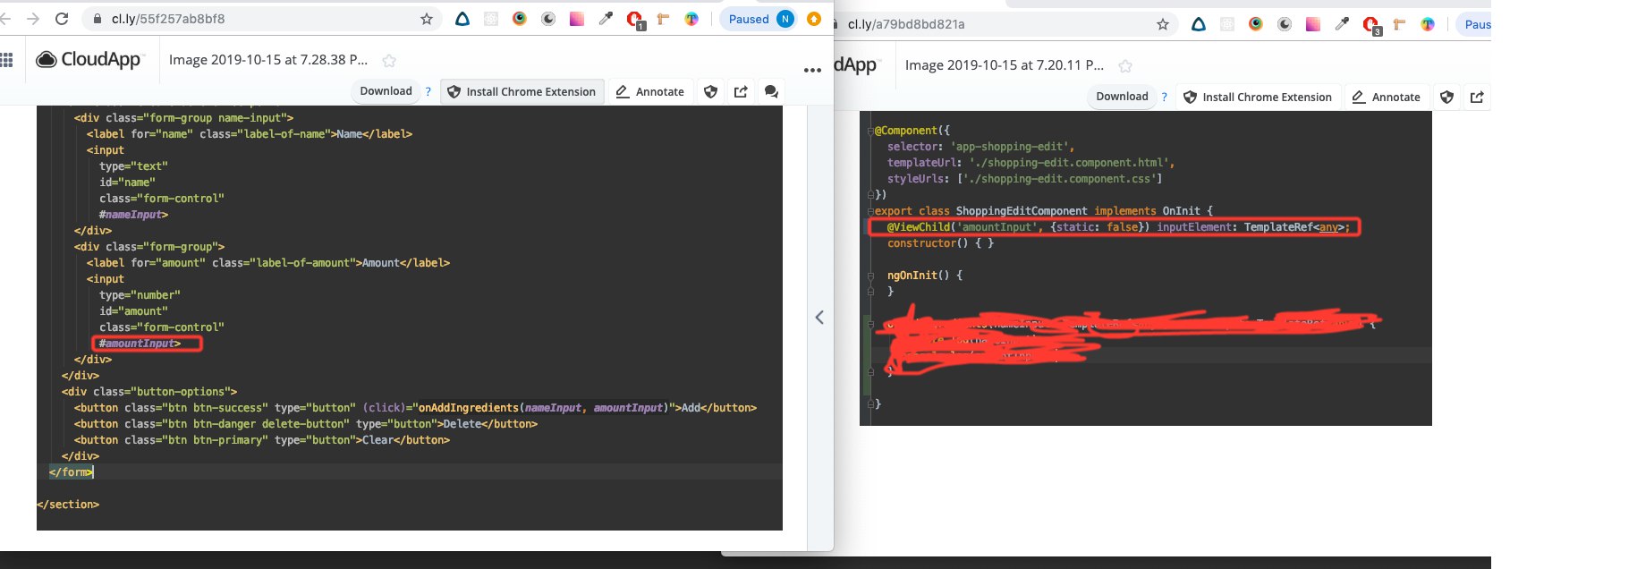Click share icon in left window toolbar
The image size is (1637, 569).
(741, 91)
